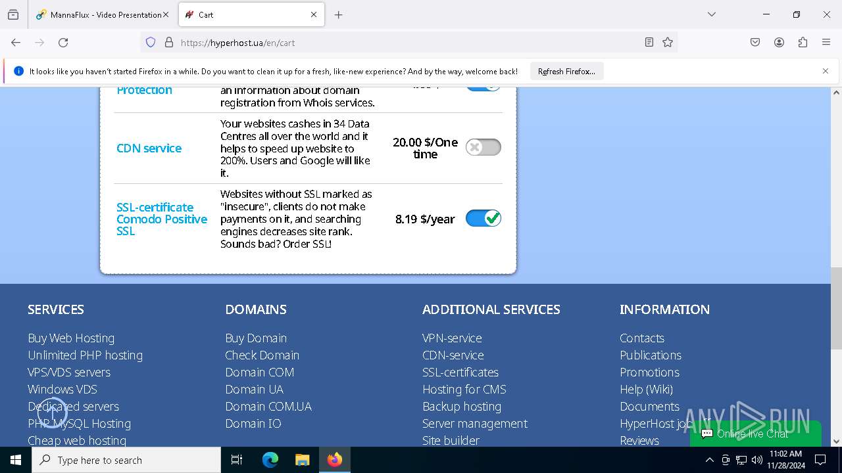Switch to the Cart tab

point(251,14)
